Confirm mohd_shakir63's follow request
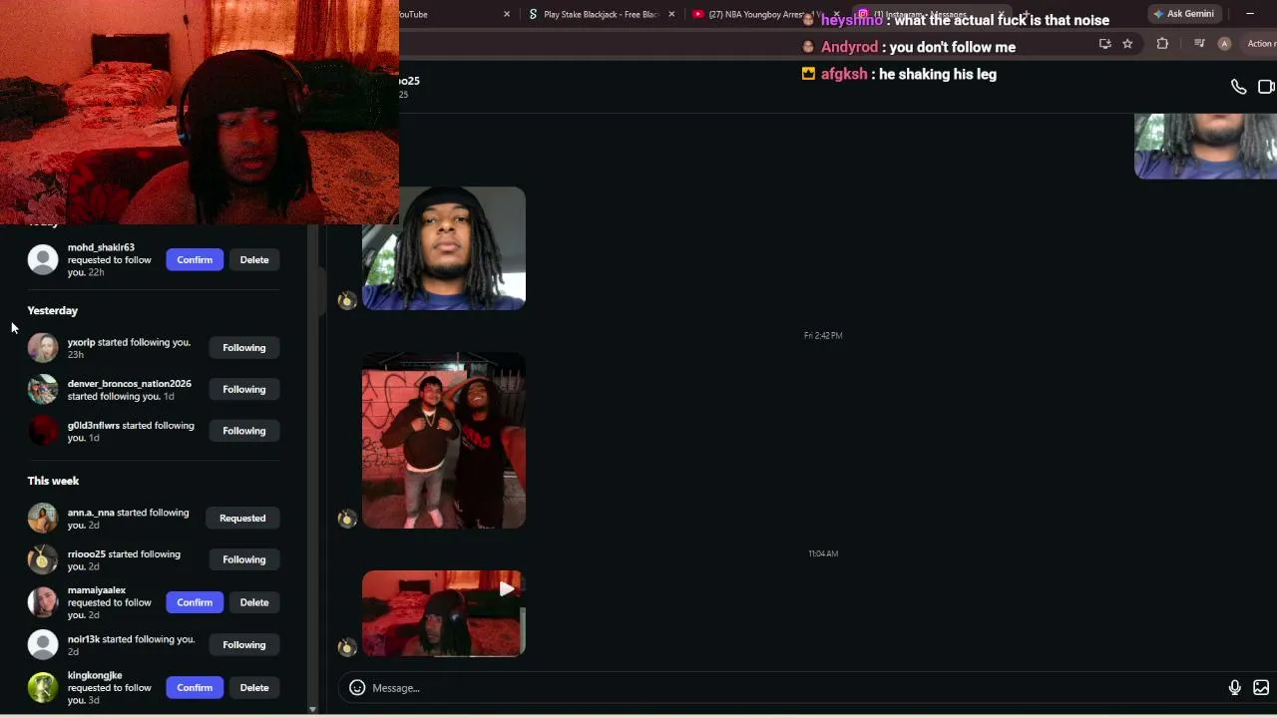 tap(195, 259)
